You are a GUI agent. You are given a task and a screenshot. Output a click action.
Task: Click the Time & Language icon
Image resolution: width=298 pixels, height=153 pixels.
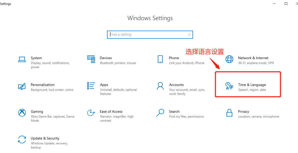coord(229,86)
